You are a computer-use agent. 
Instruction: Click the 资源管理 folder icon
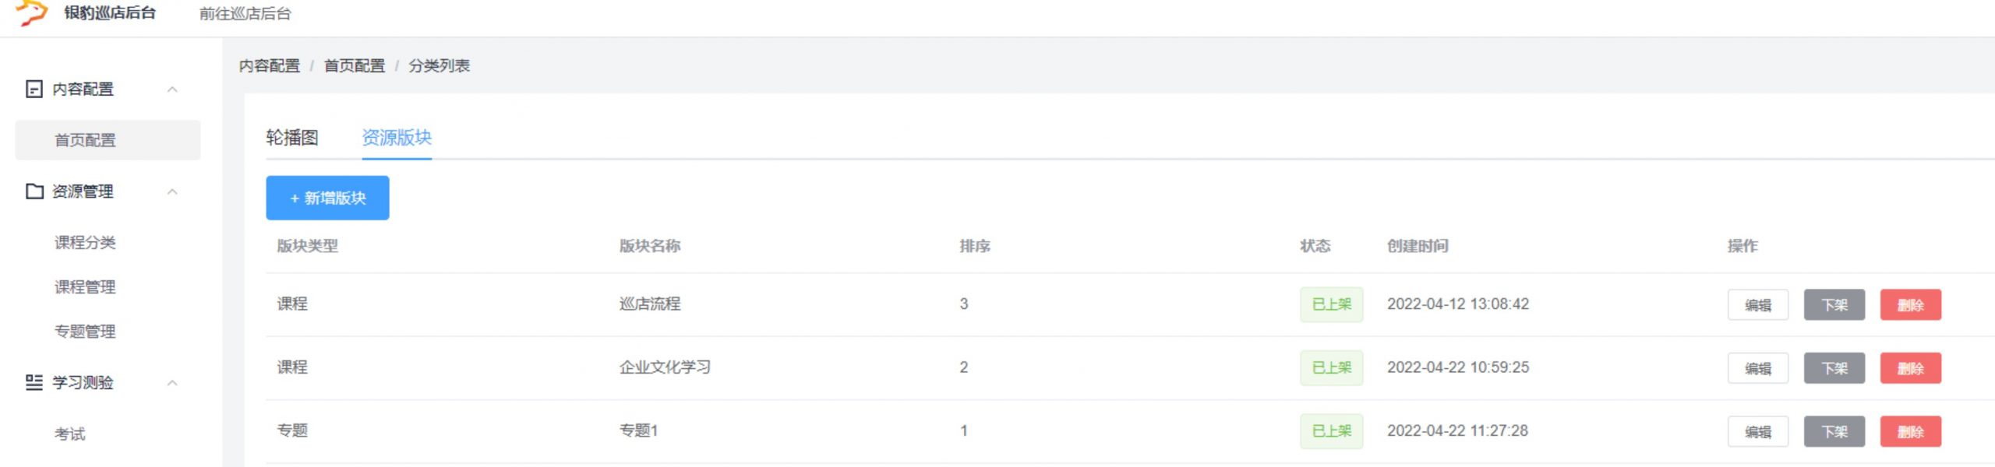34,191
